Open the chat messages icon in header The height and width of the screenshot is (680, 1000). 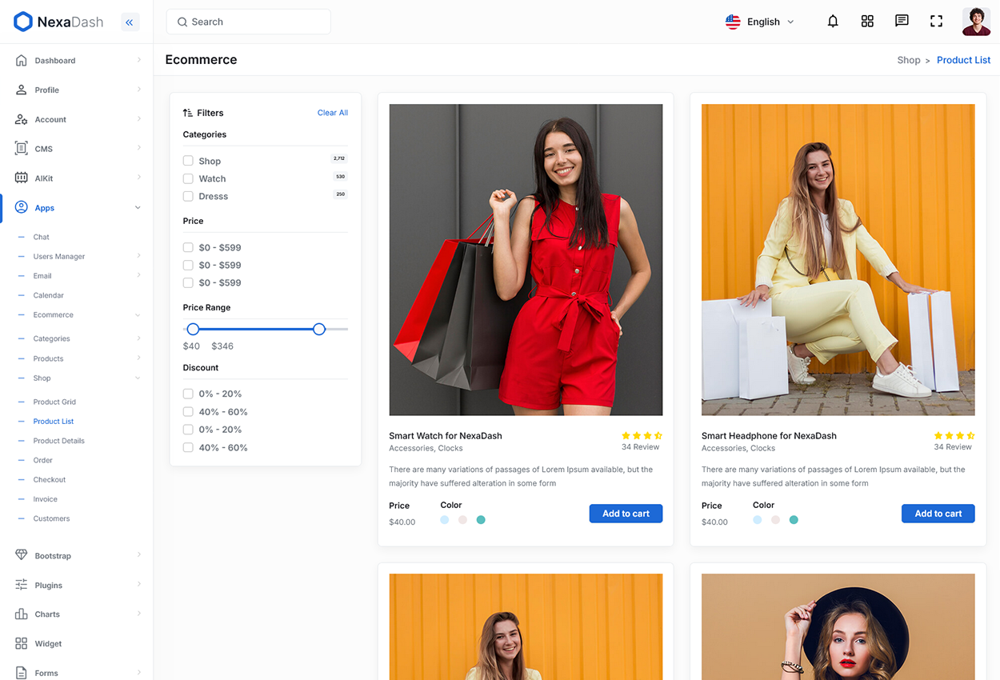coord(902,22)
